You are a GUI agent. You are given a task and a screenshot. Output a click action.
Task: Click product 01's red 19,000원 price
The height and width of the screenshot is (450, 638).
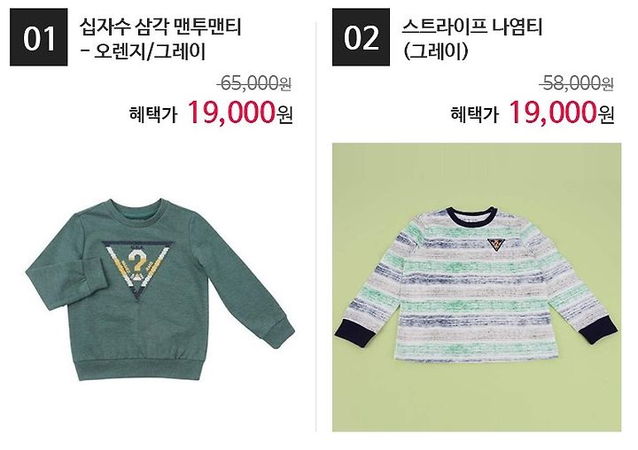coord(240,112)
